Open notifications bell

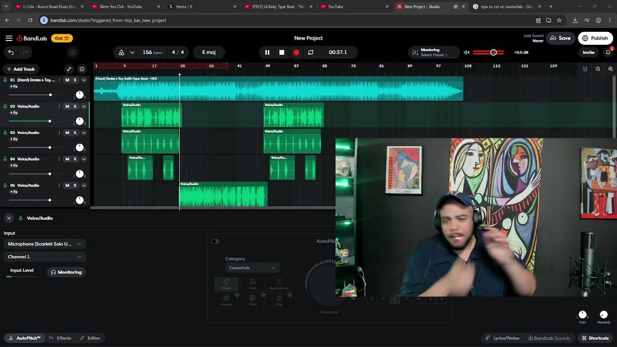coord(608,52)
